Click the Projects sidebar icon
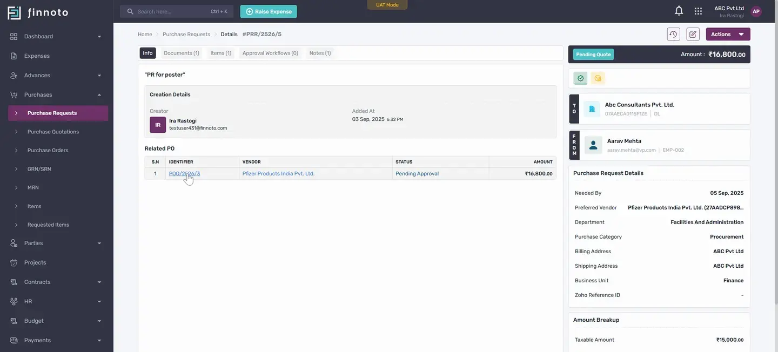This screenshot has width=778, height=352. pos(14,262)
